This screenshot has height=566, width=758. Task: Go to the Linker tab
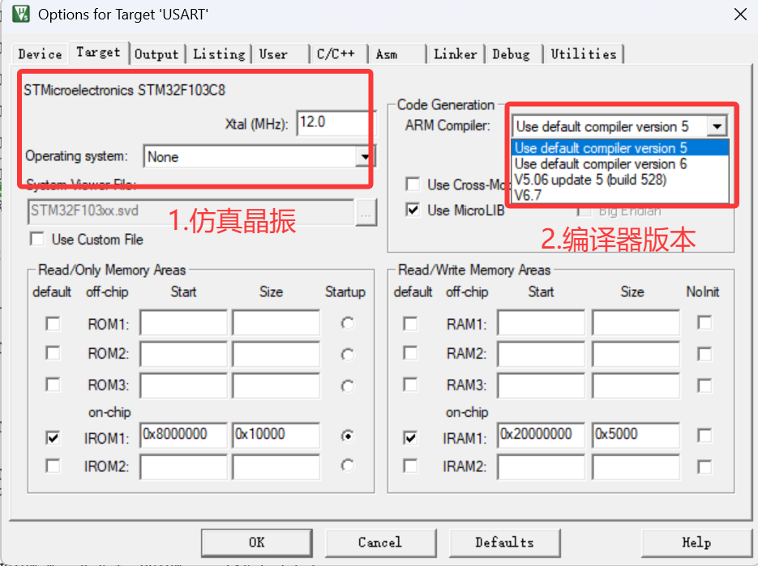point(456,54)
